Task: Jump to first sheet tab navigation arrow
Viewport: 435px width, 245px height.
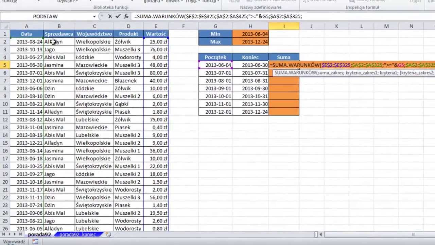Action: click(x=4, y=234)
